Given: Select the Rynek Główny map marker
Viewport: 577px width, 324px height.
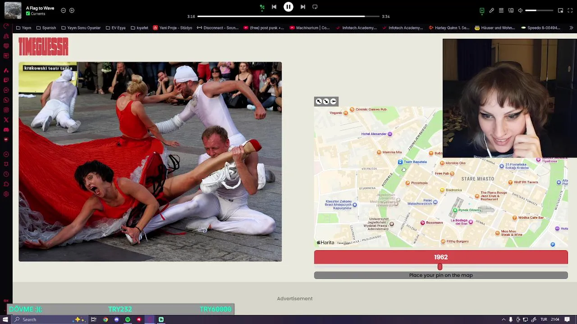Looking at the screenshot, I should [x=455, y=210].
